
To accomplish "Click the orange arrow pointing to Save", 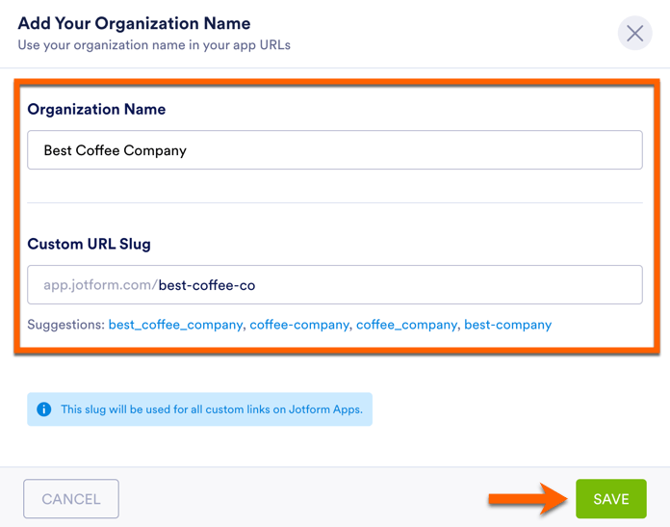I will [527, 499].
